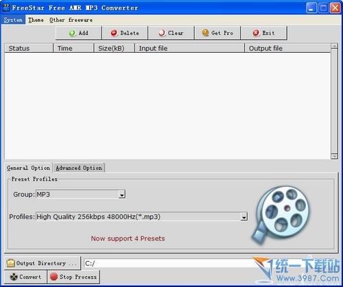343x287 pixels.
Task: Choose the Output Directory button
Action: pyautogui.click(x=43, y=263)
